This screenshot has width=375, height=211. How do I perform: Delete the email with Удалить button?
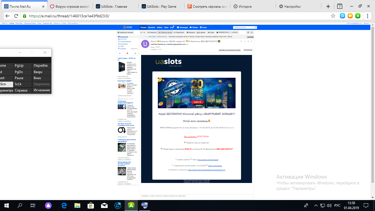191,32
